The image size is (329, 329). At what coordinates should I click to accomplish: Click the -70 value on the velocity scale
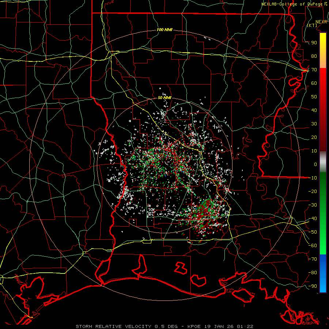click(313, 259)
